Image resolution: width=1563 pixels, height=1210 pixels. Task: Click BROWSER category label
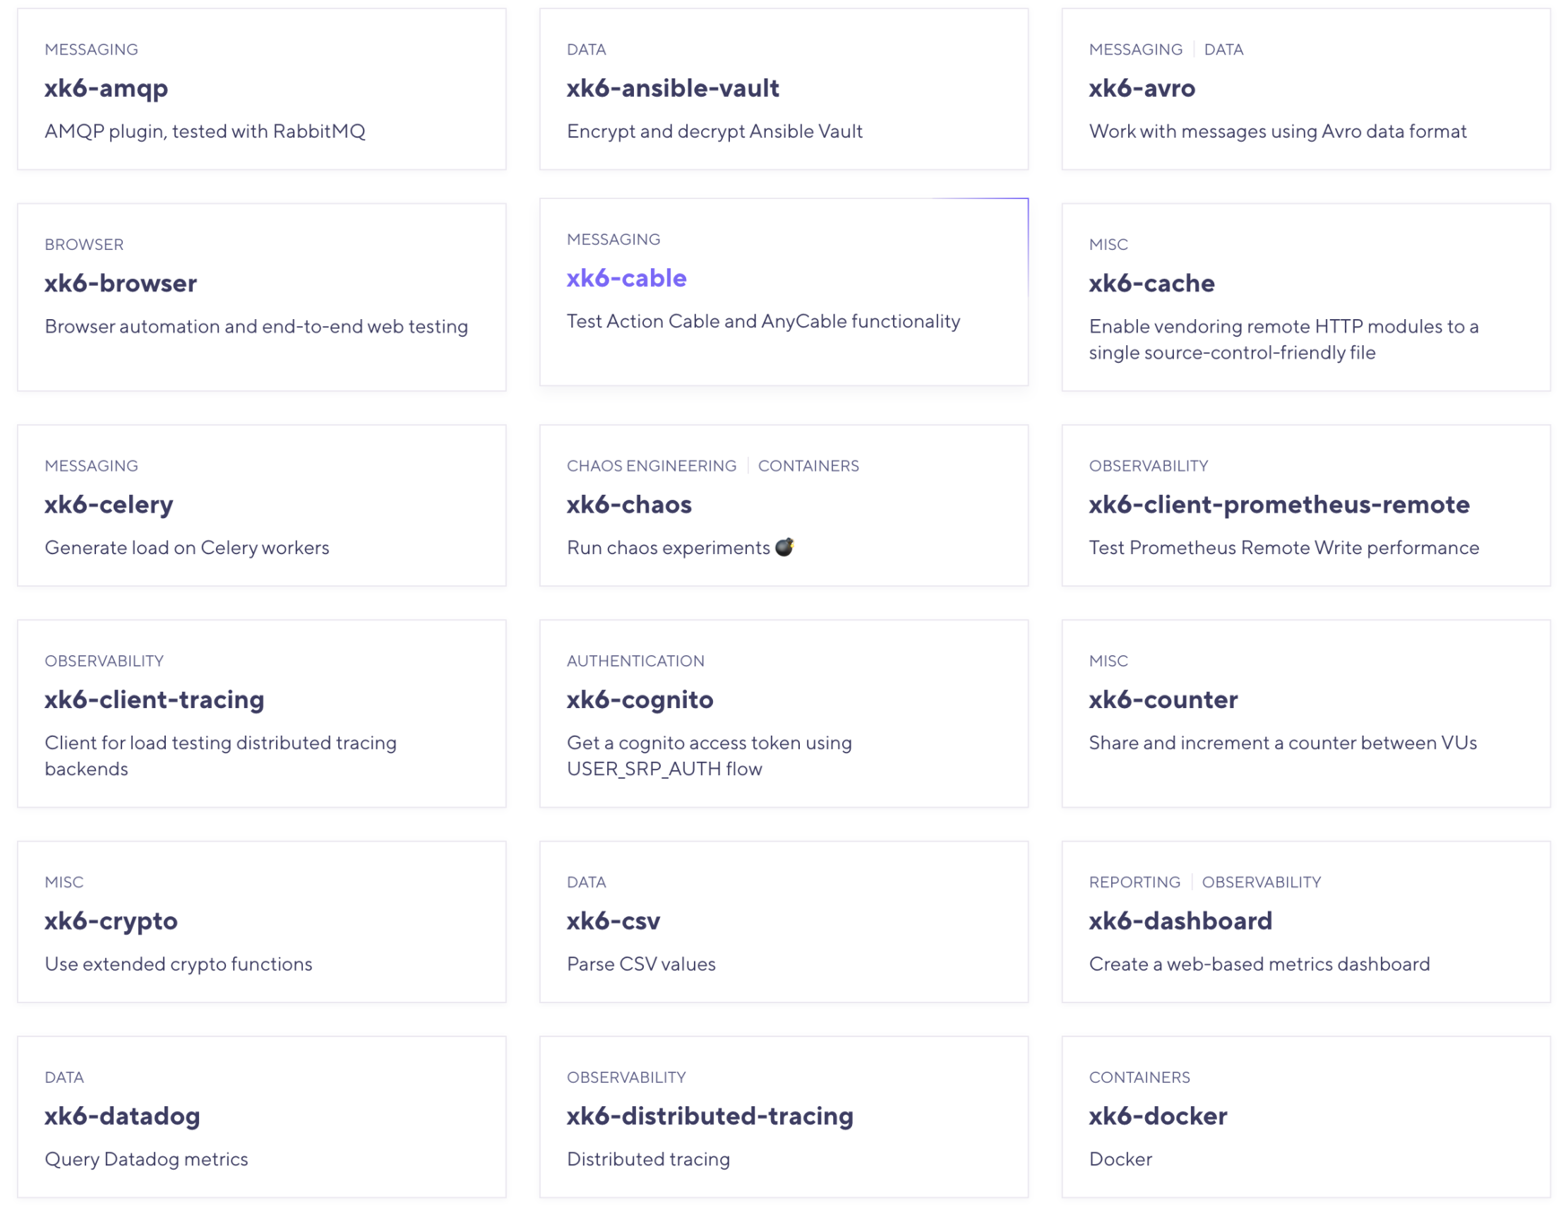coord(84,245)
